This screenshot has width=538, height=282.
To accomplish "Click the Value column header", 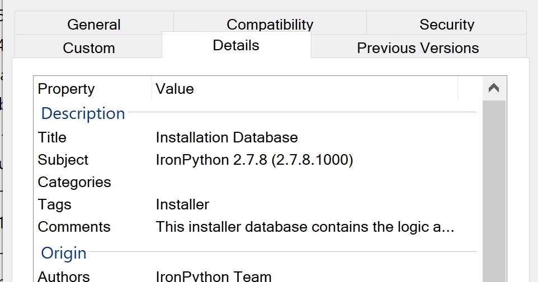I will point(305,89).
